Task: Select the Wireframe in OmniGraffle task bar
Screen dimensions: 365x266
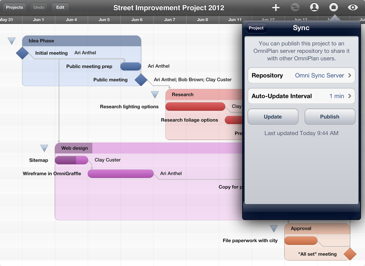Action: pos(120,174)
